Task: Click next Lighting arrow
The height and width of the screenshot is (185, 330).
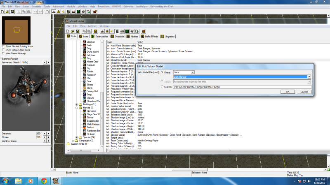Action: coord(49,141)
